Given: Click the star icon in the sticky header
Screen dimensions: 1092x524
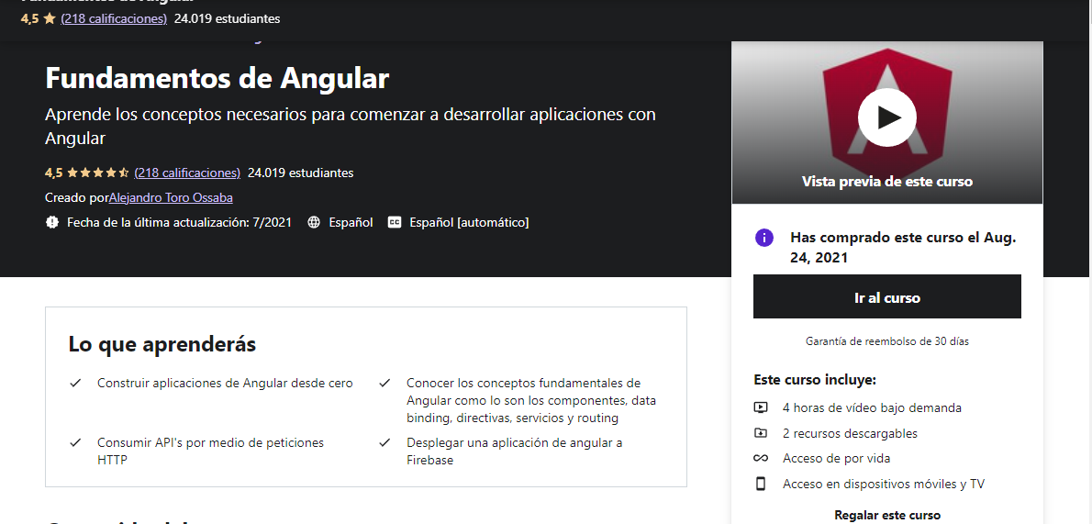Looking at the screenshot, I should click(49, 19).
